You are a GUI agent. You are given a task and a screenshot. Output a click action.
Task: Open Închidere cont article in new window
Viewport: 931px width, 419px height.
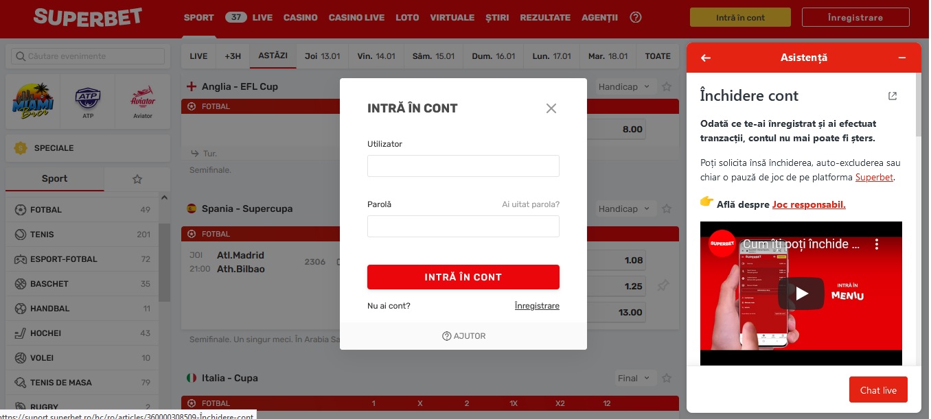pyautogui.click(x=893, y=96)
